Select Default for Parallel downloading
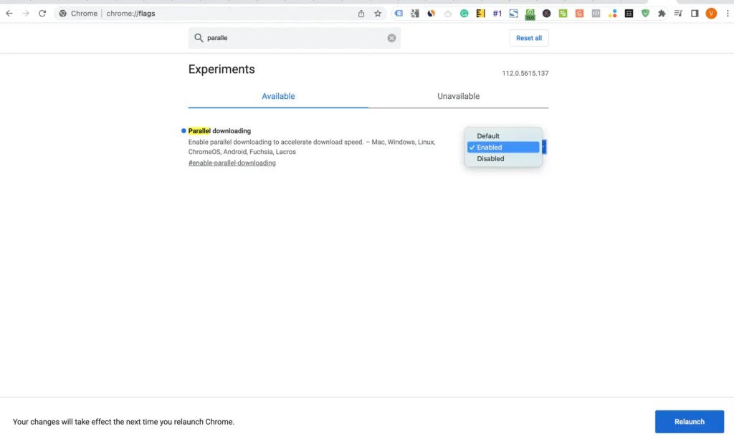 click(x=488, y=135)
